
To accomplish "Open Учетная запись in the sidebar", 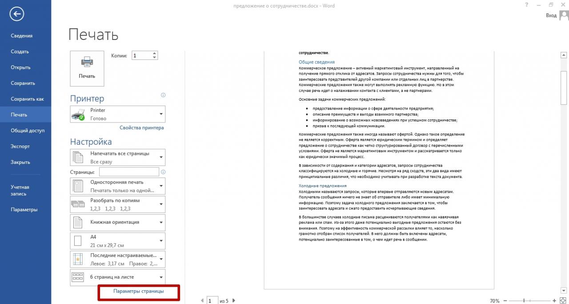I will click(25, 190).
